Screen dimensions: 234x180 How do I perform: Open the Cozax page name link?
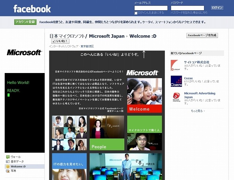click(x=188, y=78)
